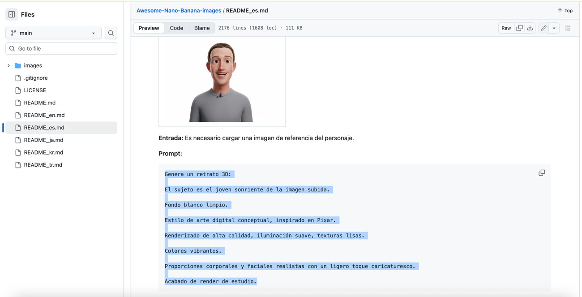
Task: Open the main branch dropdown
Action: coord(53,33)
